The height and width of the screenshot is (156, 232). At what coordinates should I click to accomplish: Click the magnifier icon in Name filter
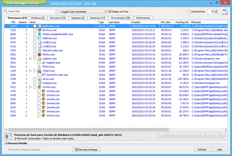click(x=6, y=11)
